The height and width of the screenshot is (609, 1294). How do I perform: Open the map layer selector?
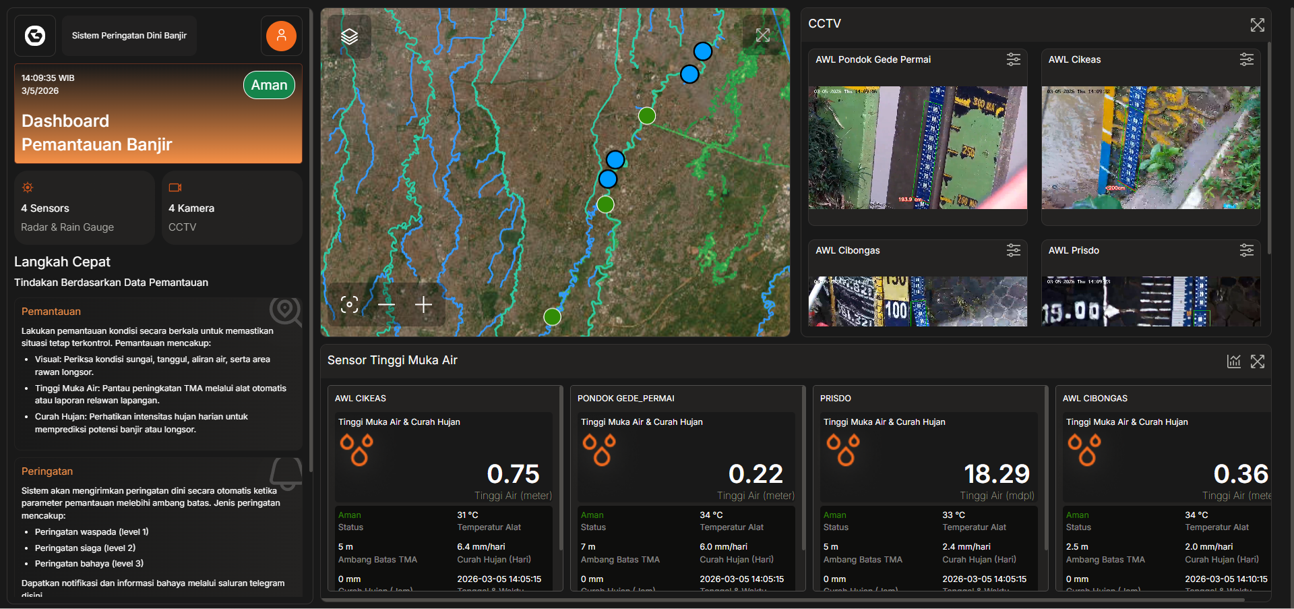[x=350, y=37]
